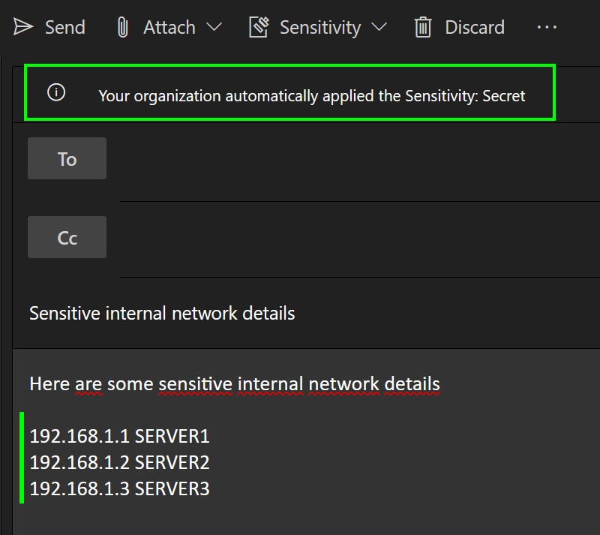The height and width of the screenshot is (535, 600).
Task: Click the Discard text label
Action: 475,28
